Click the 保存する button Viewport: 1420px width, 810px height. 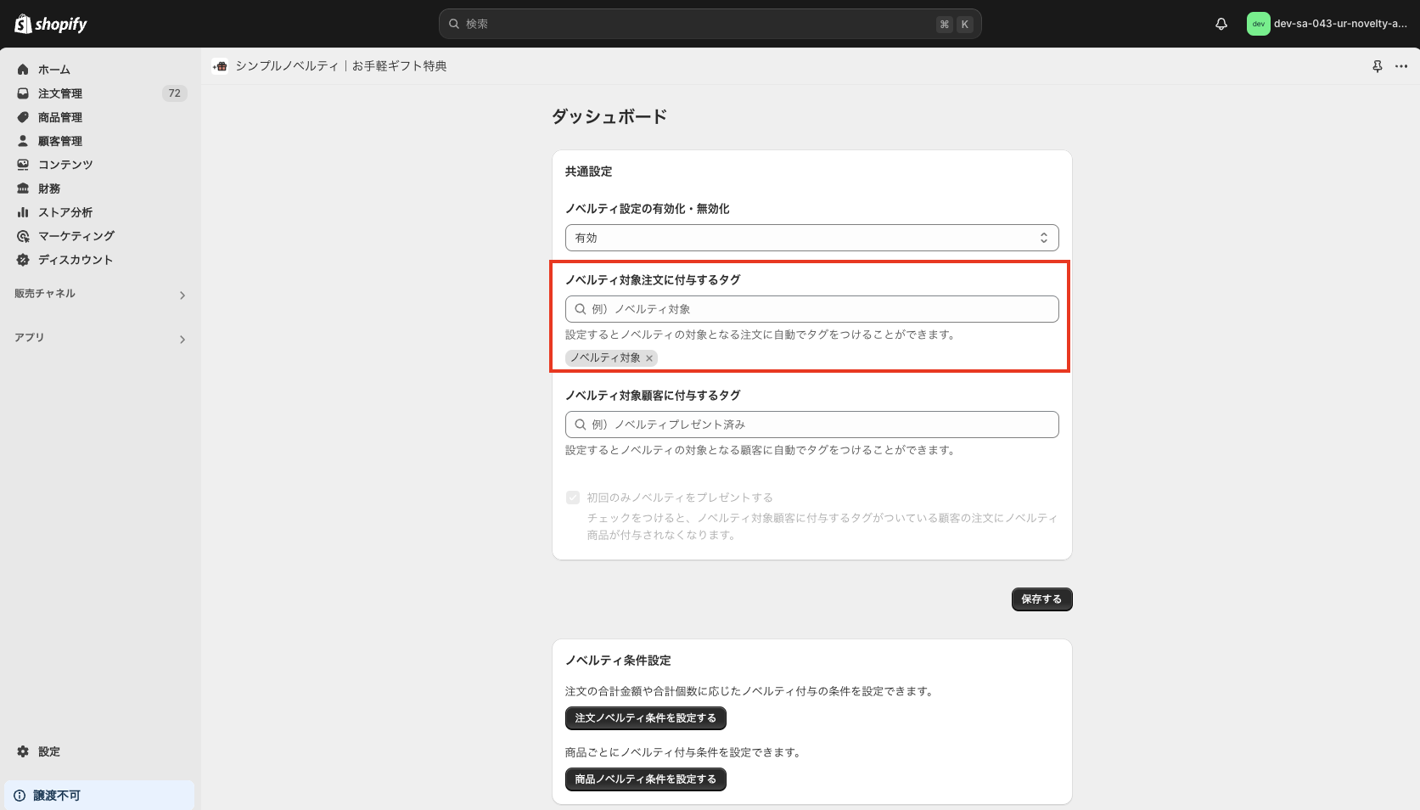[1041, 599]
